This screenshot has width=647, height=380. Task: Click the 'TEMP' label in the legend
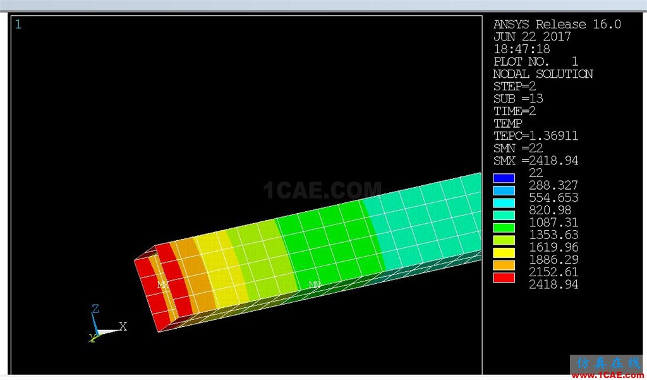pos(507,123)
